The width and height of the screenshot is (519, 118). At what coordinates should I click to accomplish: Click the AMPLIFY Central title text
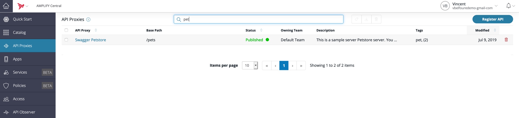[x=49, y=6]
